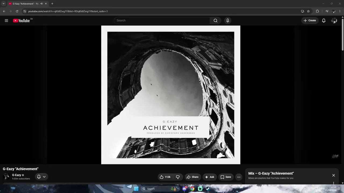The image size is (344, 193).
Task: Open Steam from the taskbar
Action: [x=208, y=189]
